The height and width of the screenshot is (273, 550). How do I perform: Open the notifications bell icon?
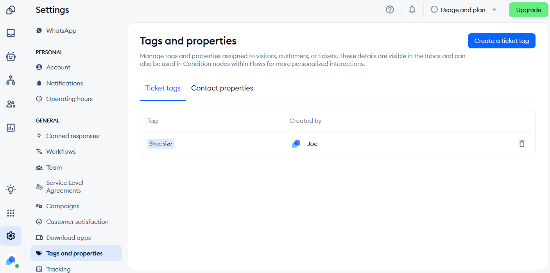coord(412,10)
